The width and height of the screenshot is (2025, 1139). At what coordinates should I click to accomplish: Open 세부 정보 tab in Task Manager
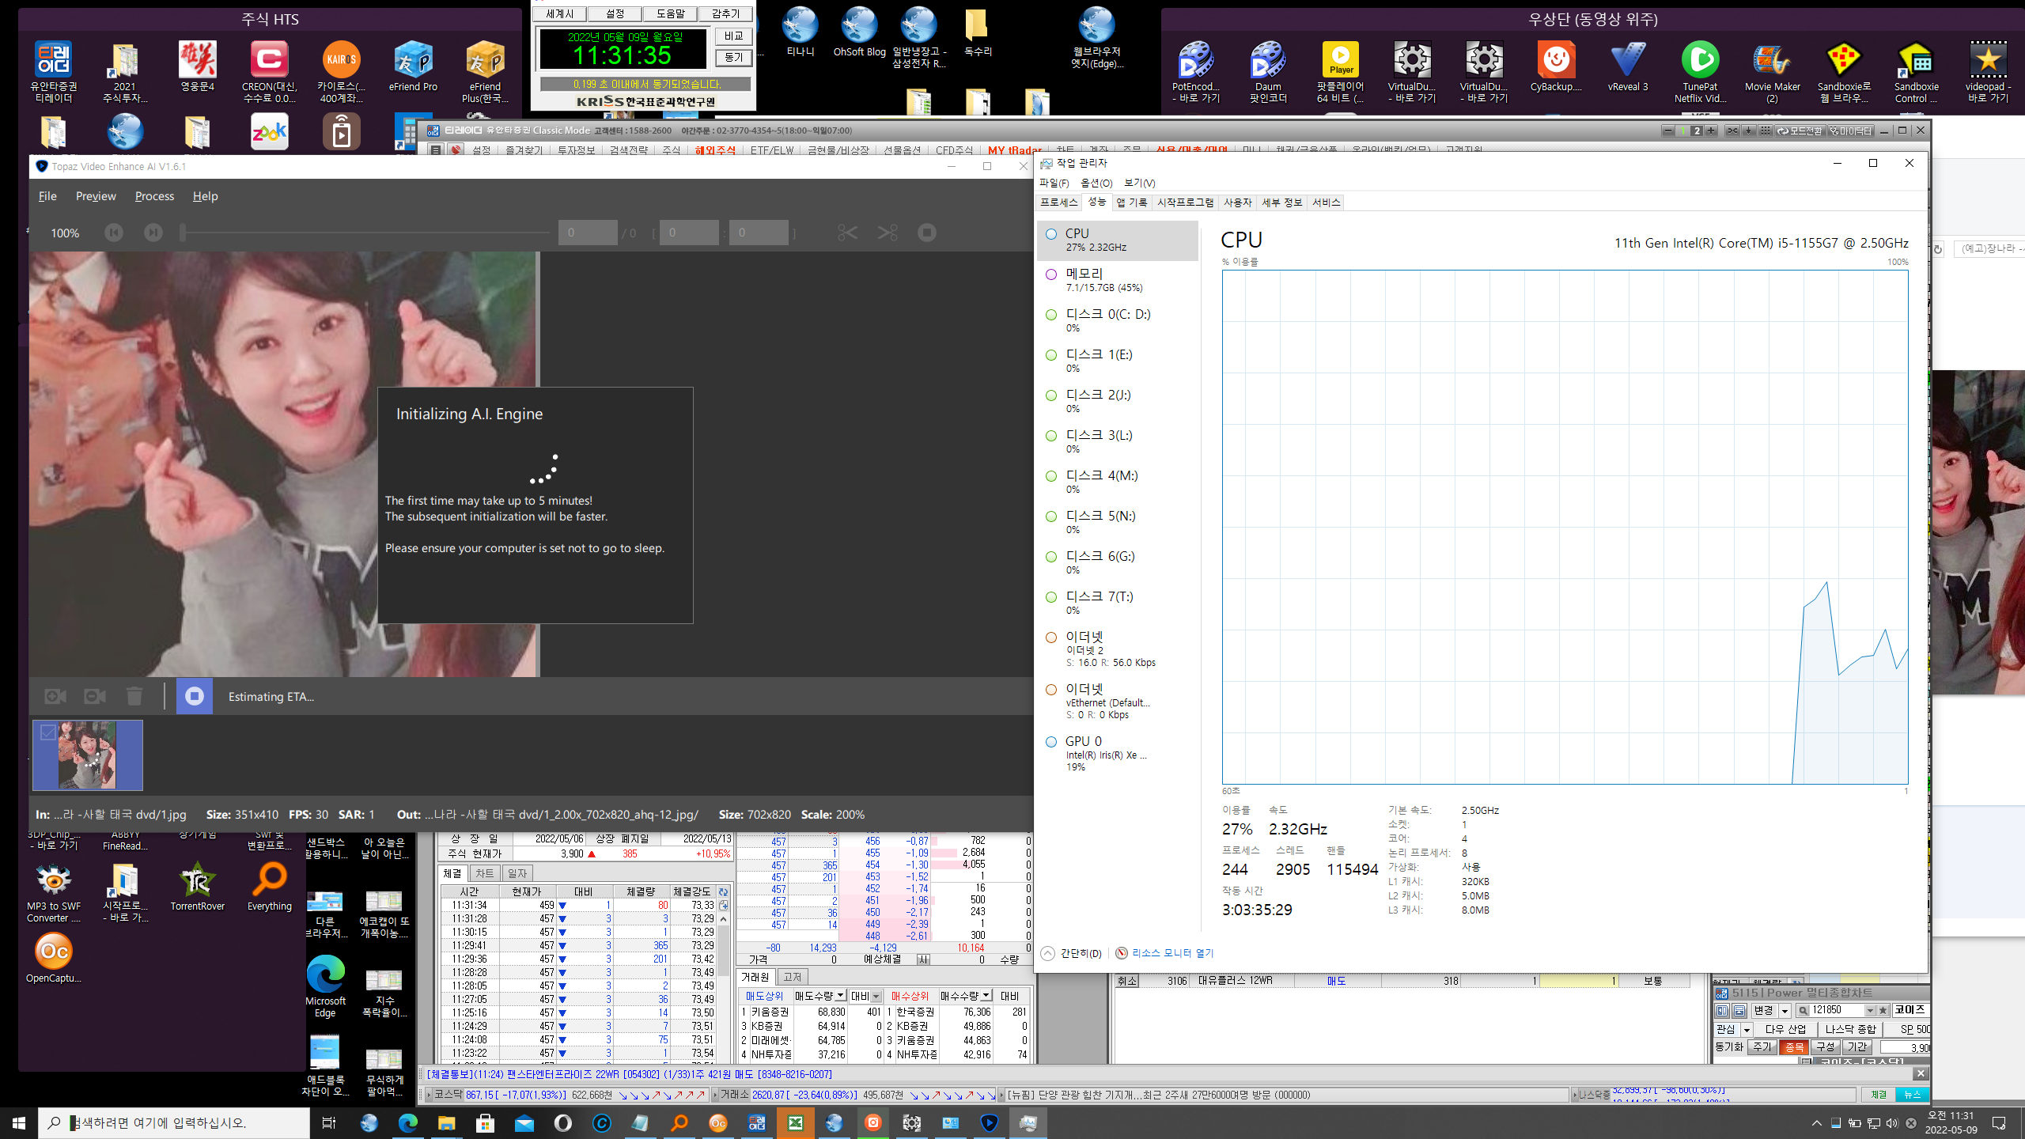(x=1281, y=202)
